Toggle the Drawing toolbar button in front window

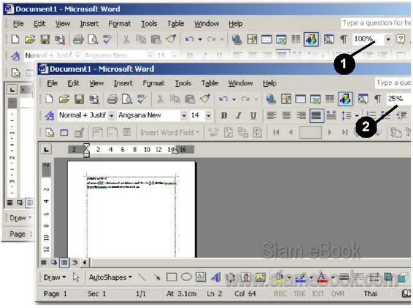click(x=346, y=99)
